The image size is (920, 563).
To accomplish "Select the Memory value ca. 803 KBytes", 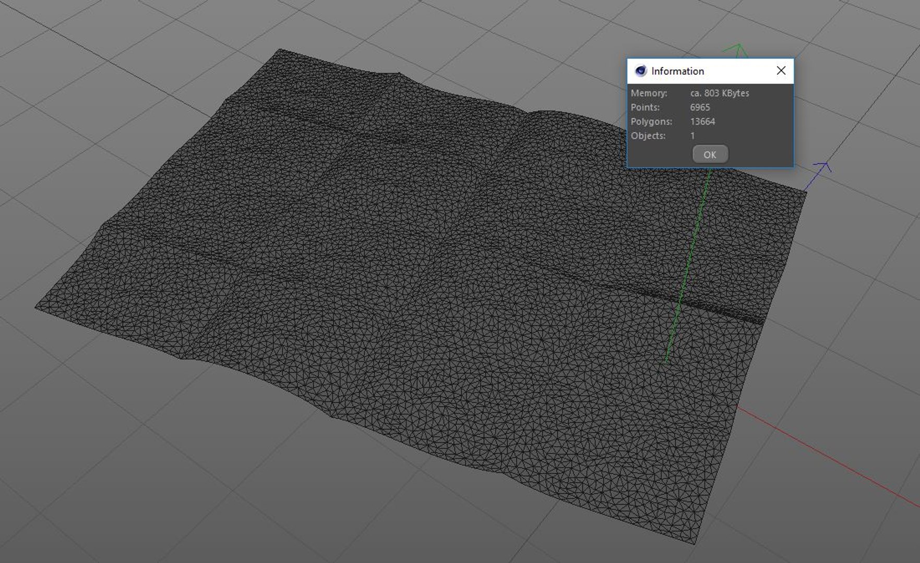I will click(x=720, y=93).
